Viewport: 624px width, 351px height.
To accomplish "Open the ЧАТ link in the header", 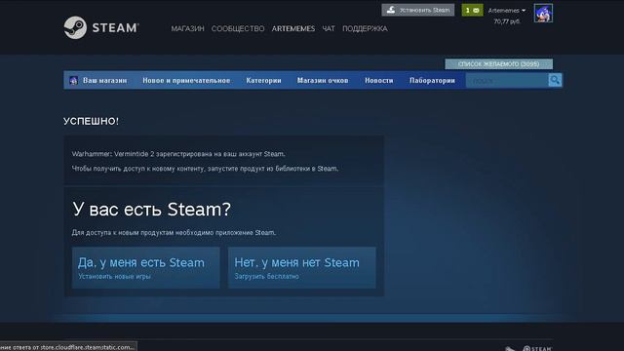I will pyautogui.click(x=329, y=28).
